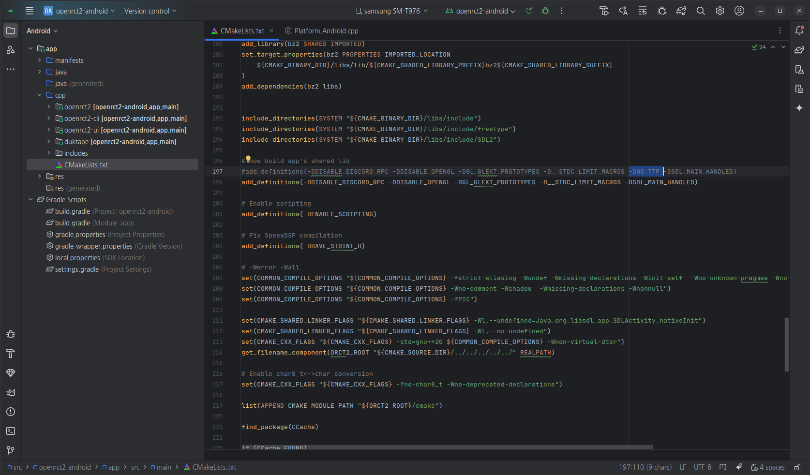Image resolution: width=810 pixels, height=475 pixels.
Task: Open the Resource Manager tool window
Action: (x=10, y=50)
